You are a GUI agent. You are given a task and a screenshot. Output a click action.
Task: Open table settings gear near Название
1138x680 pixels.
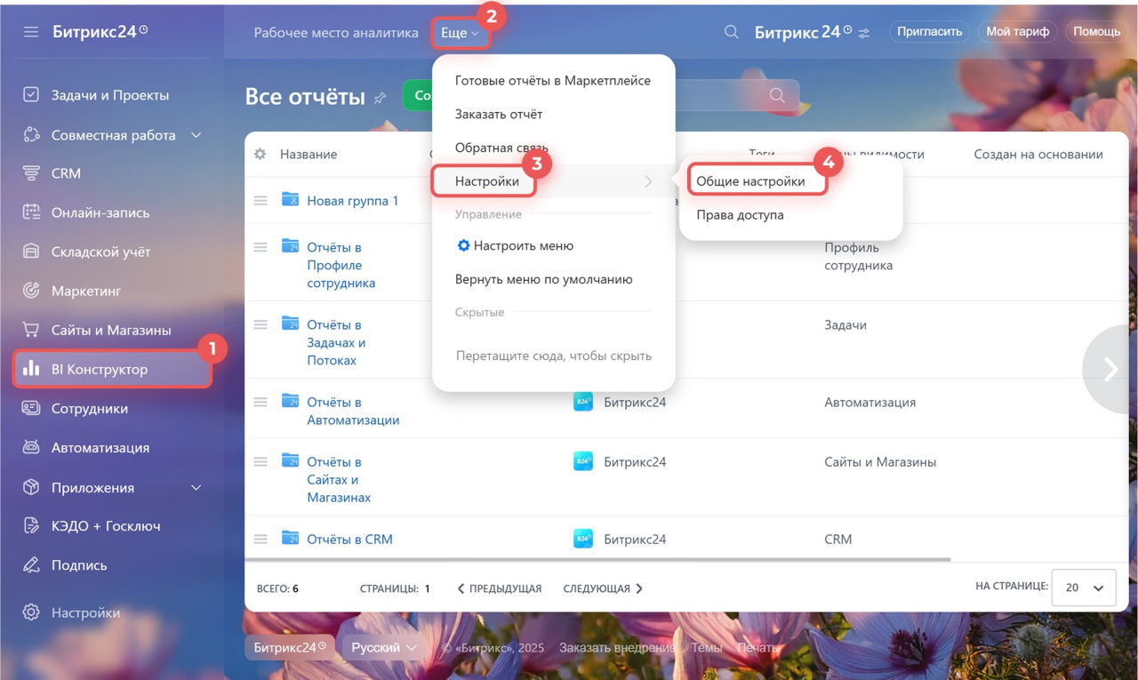[x=260, y=154]
